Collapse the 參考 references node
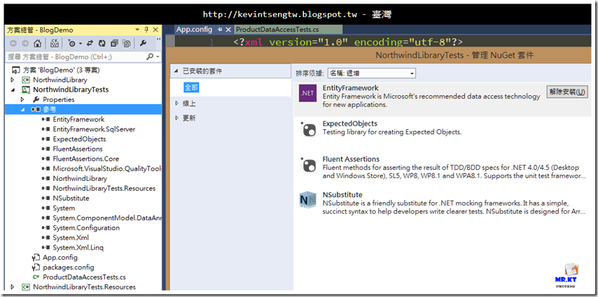 tap(22, 110)
